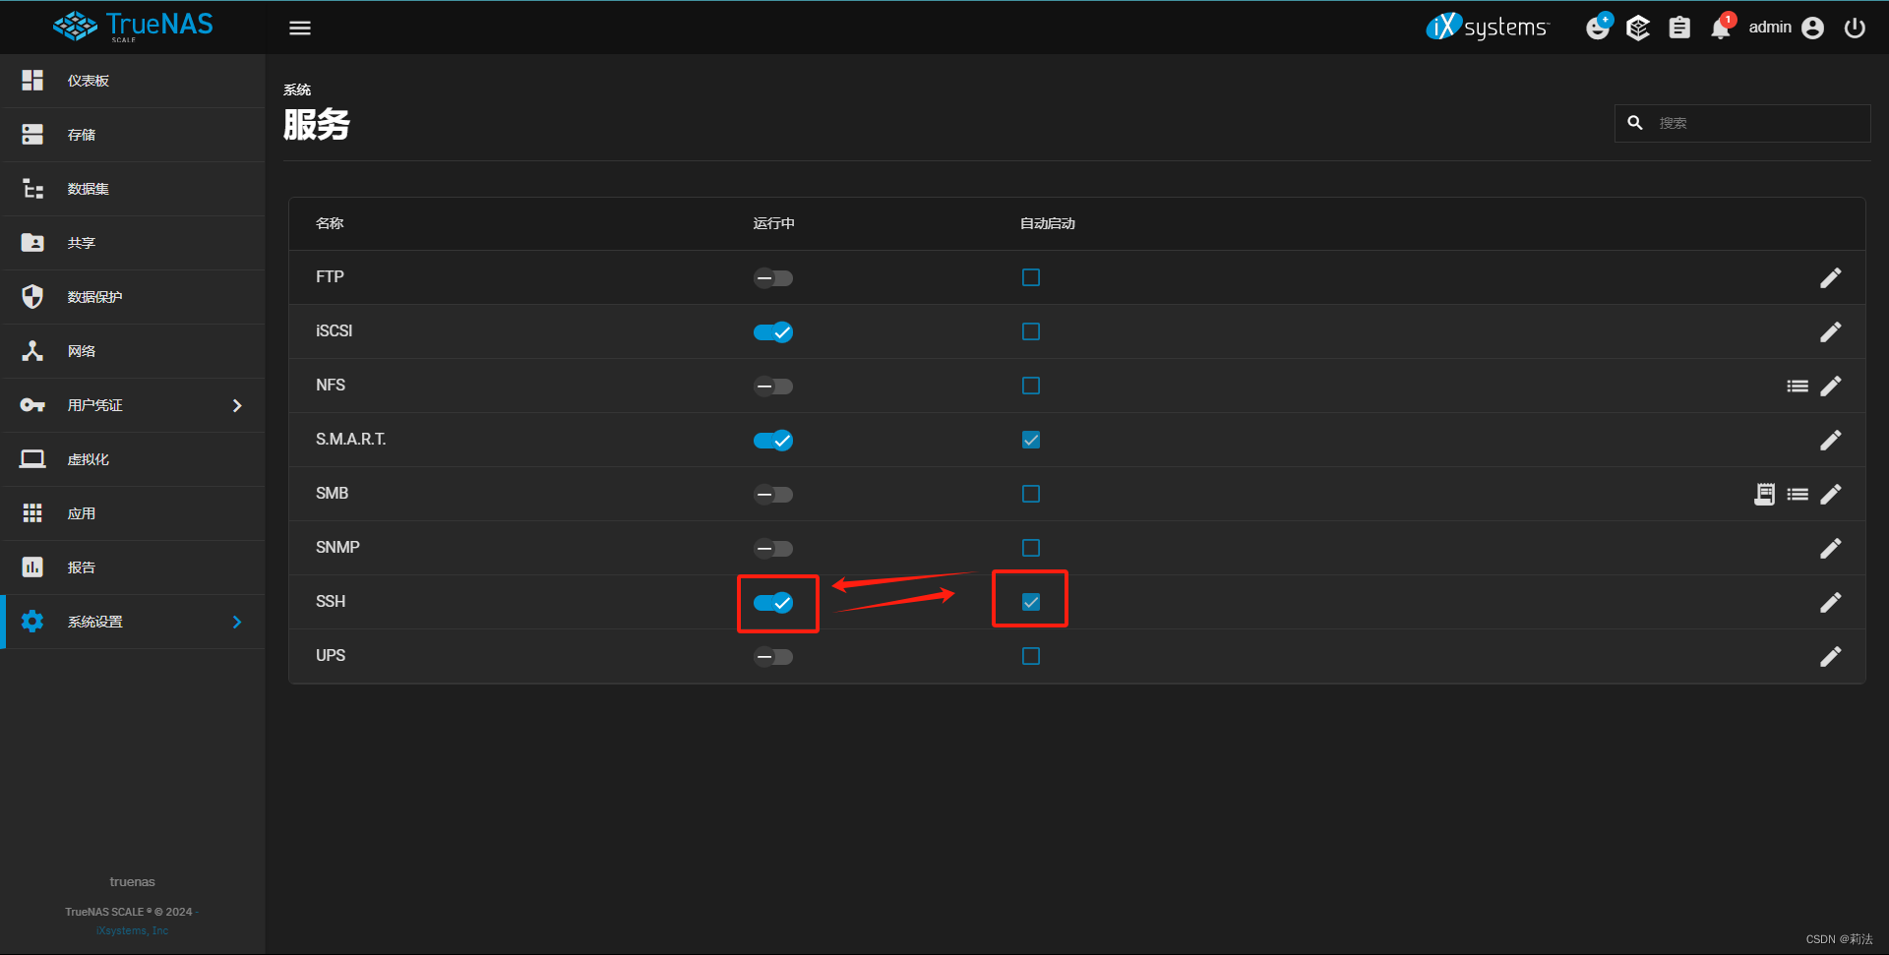1889x955 pixels.
Task: Sort by 运行中 column header
Action: point(774,223)
